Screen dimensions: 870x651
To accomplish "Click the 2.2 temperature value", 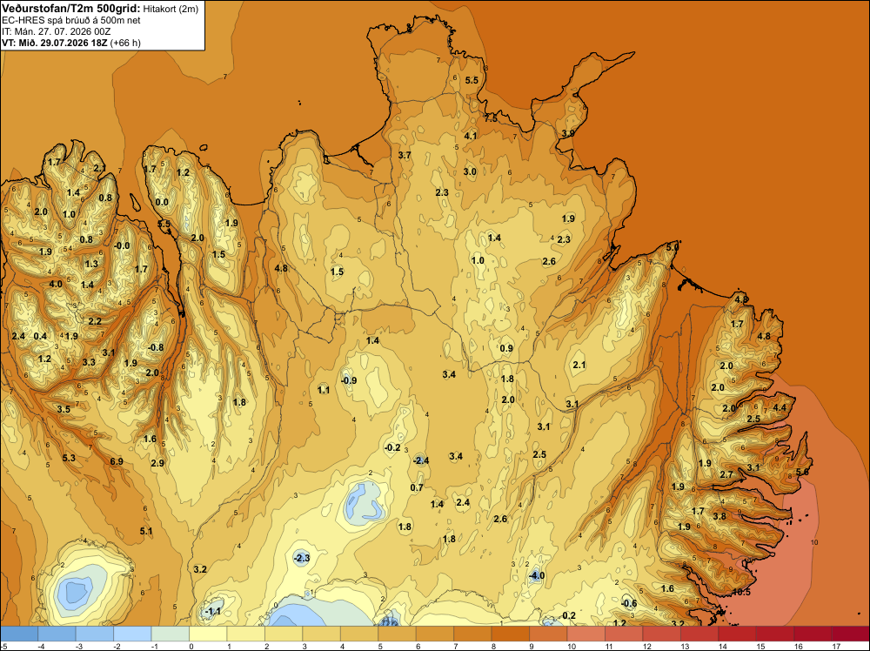I will 94,321.
